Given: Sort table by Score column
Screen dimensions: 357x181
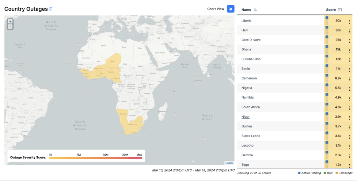Looking at the screenshot, I should [340, 10].
